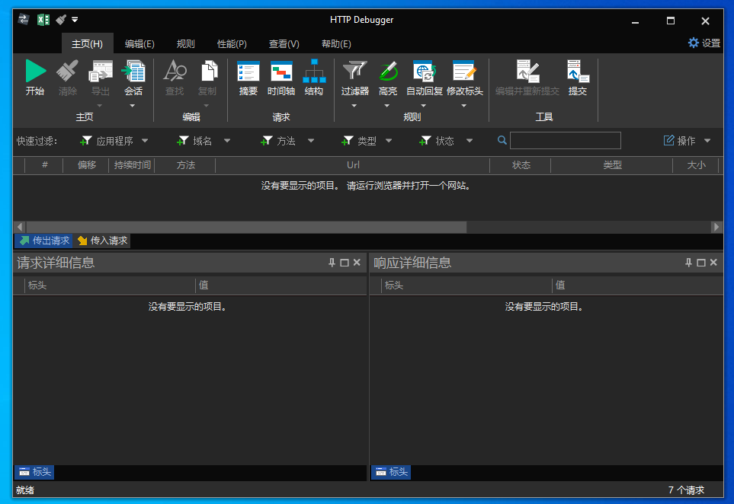Click the 就绪 status bar text
The height and width of the screenshot is (504, 734).
pos(25,490)
